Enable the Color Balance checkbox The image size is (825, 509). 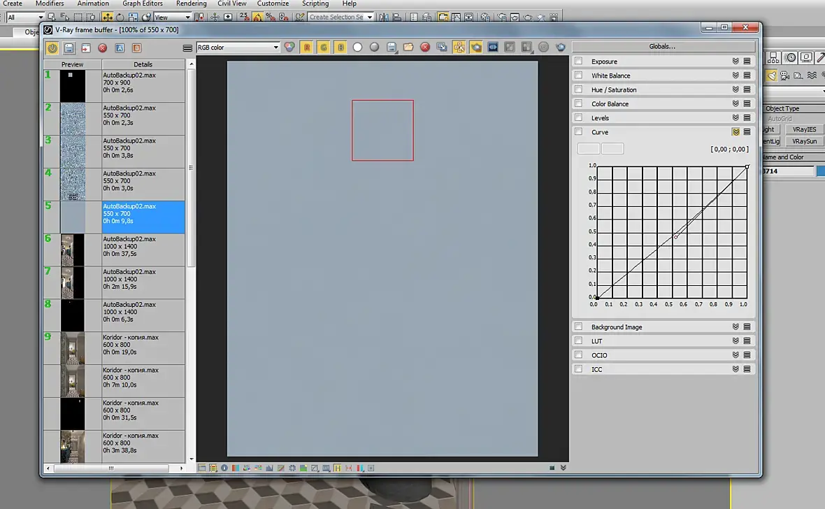tap(579, 103)
